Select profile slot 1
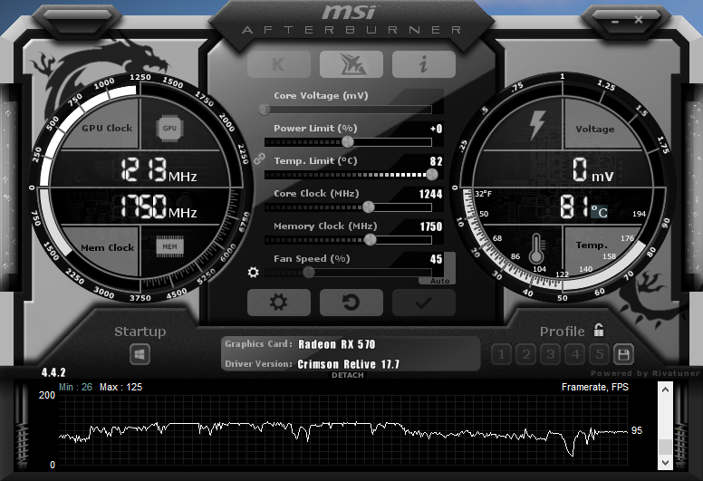This screenshot has height=481, width=703. click(501, 354)
